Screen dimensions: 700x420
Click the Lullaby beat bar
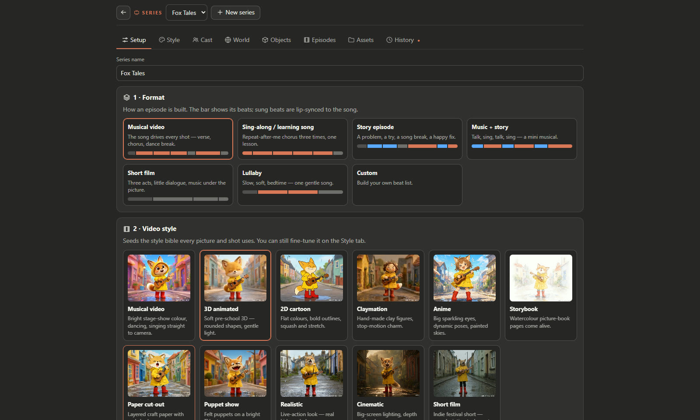coord(293,192)
